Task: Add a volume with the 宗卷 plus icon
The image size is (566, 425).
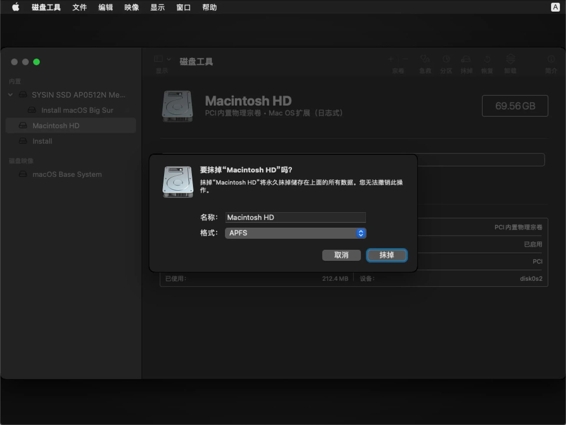Action: point(390,60)
